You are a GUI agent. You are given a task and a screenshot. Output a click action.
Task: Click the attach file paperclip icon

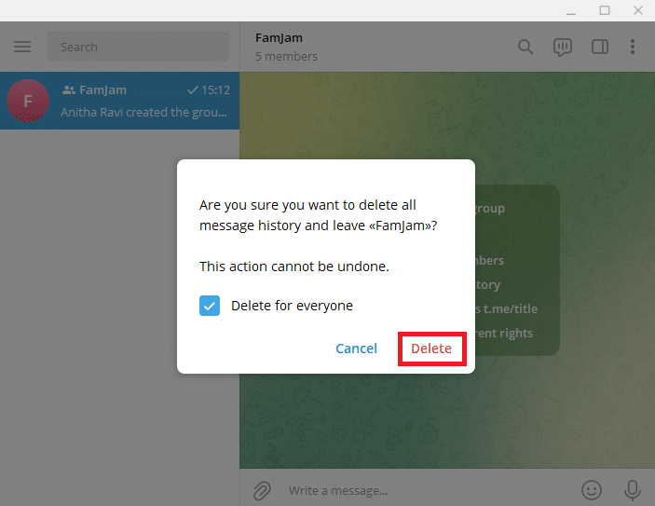point(262,490)
